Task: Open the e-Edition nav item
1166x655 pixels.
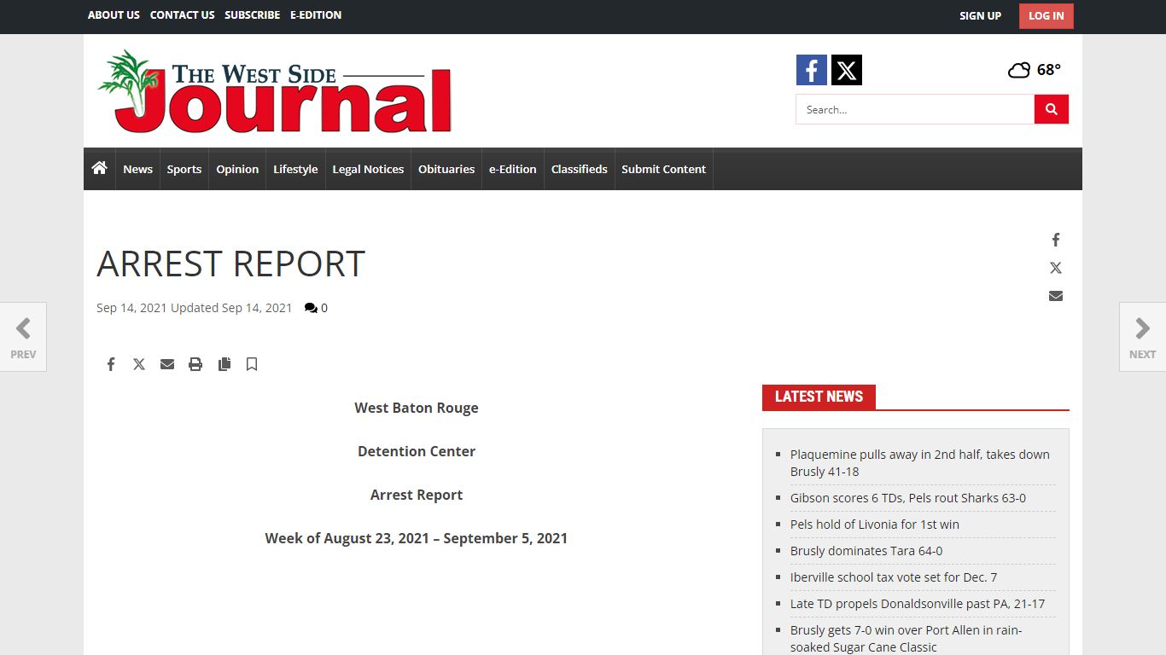Action: click(513, 169)
